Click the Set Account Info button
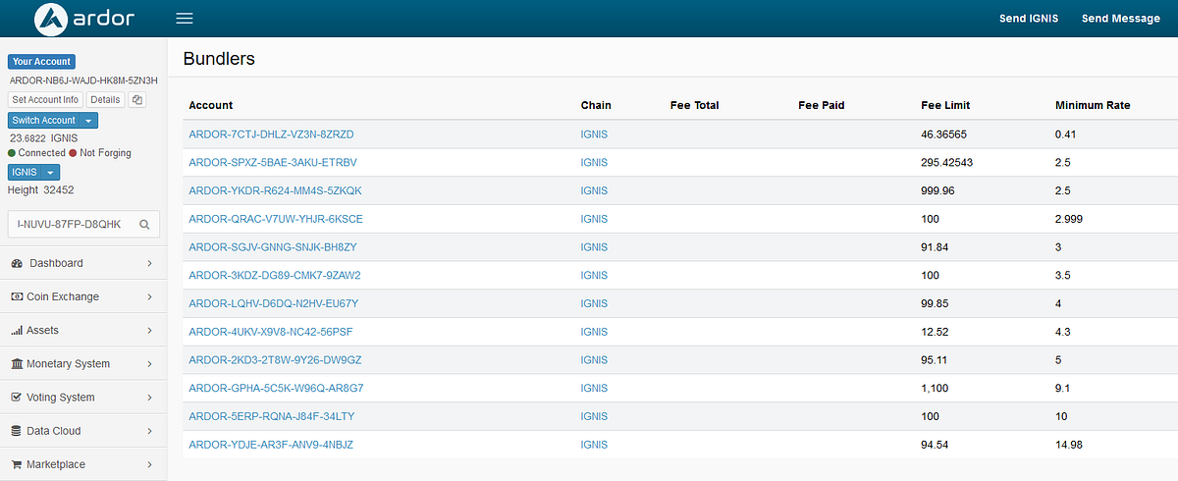Image resolution: width=1178 pixels, height=481 pixels. 45,100
